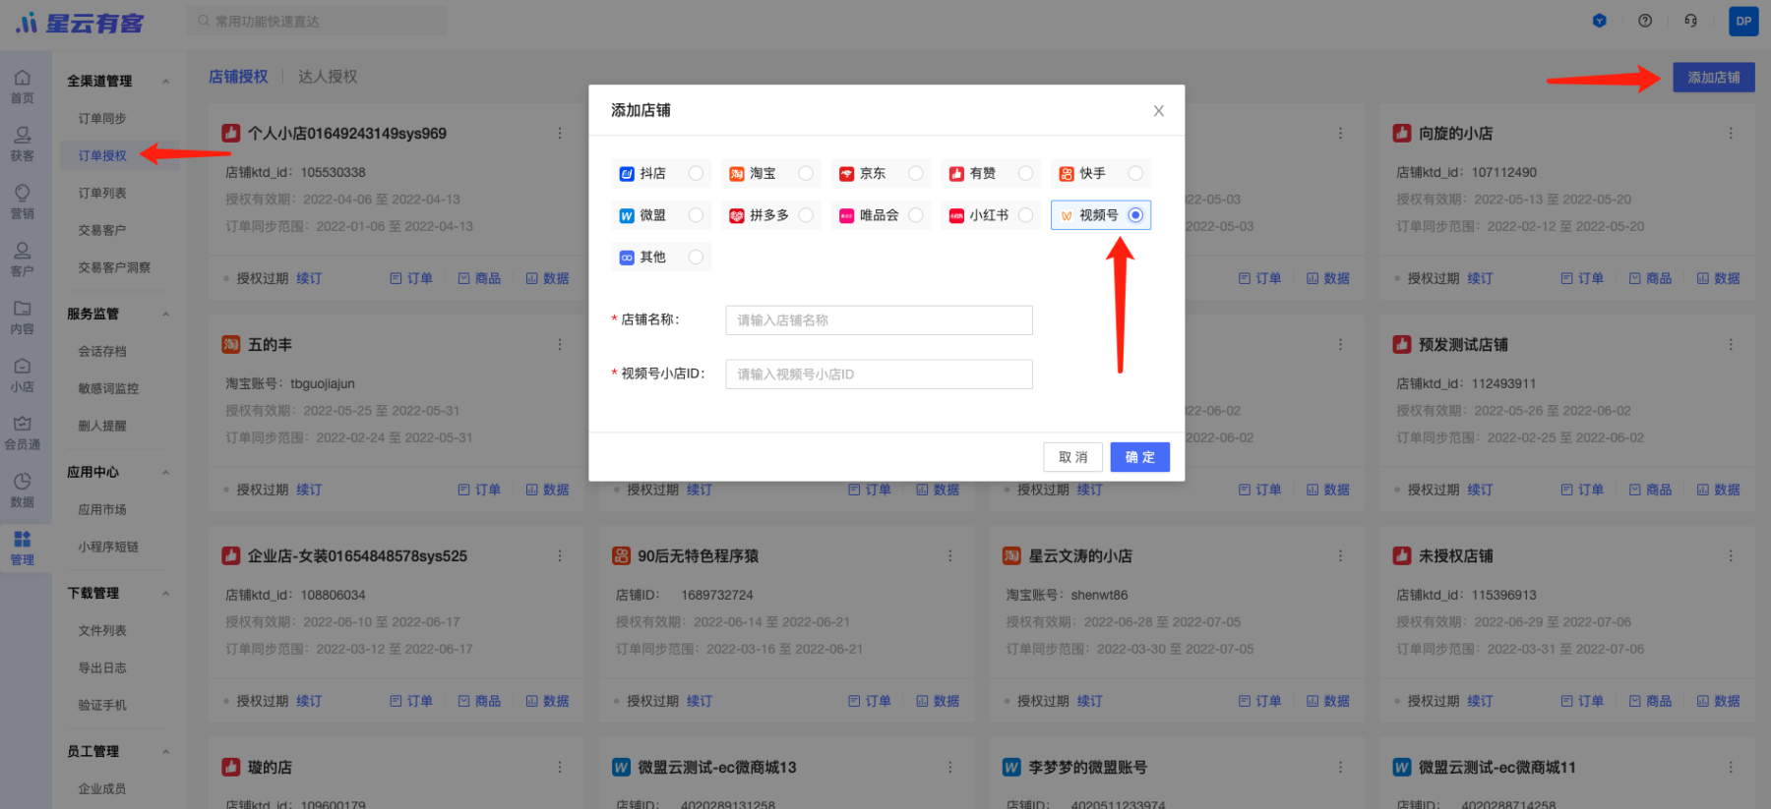The image size is (1771, 809).
Task: Open 获客 sidebar section
Action: [x=23, y=144]
